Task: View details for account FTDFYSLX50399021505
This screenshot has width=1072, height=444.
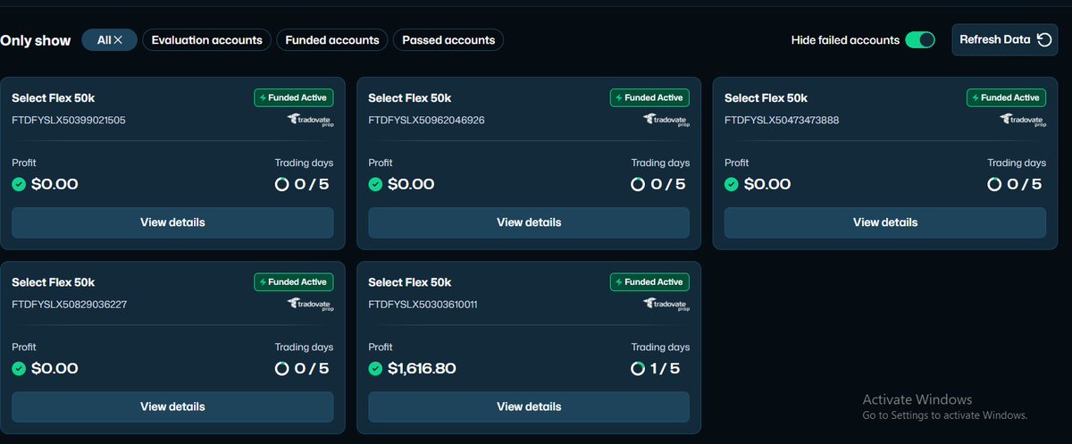Action: coord(172,222)
